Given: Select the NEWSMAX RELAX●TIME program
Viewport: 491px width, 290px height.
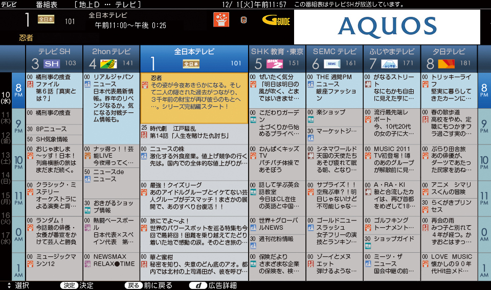Looking at the screenshot, I should point(111,266).
